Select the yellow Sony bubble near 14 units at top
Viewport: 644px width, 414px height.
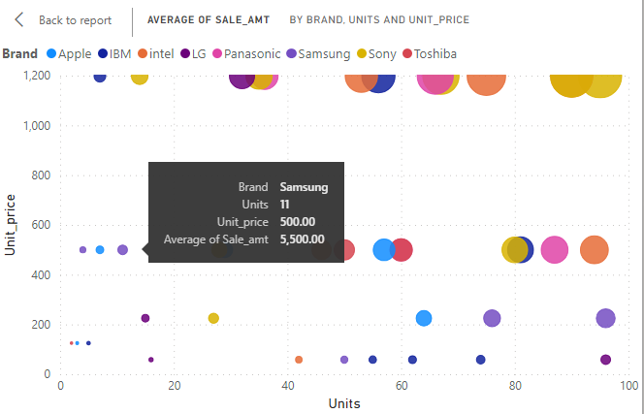[x=140, y=77]
